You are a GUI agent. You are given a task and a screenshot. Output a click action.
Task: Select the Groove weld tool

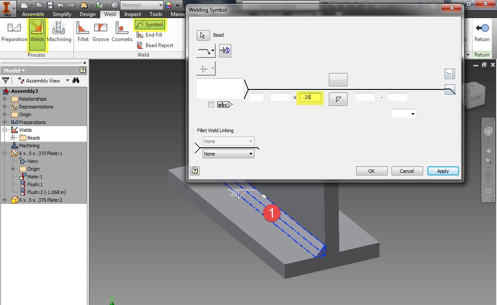tap(101, 30)
